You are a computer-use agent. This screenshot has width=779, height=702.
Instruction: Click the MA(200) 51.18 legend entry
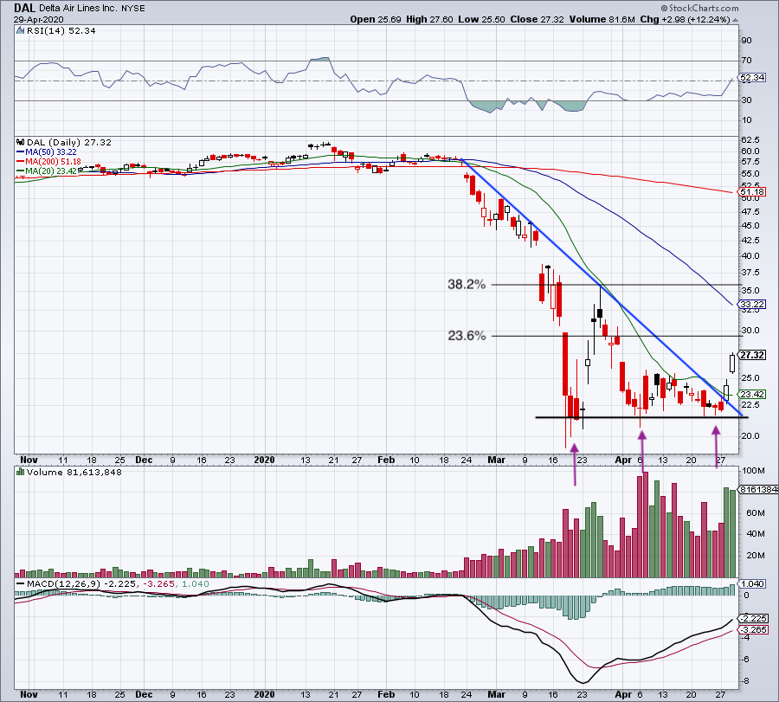tap(53, 162)
